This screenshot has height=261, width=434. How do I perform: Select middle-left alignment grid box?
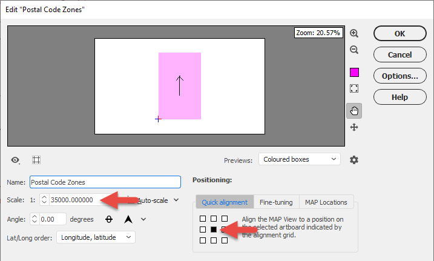[203, 230]
